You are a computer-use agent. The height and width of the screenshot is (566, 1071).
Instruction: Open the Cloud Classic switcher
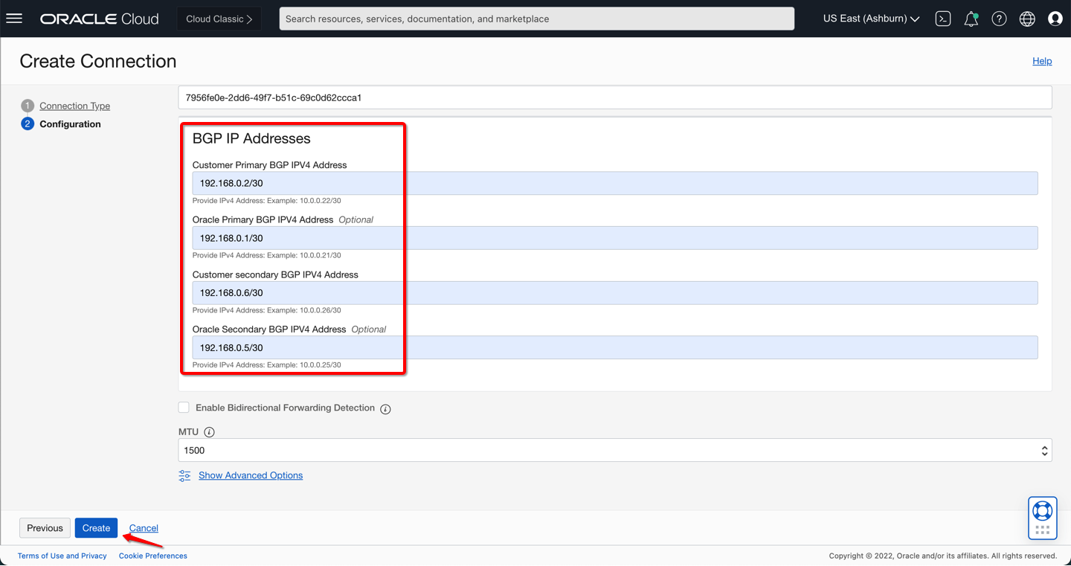coord(219,19)
